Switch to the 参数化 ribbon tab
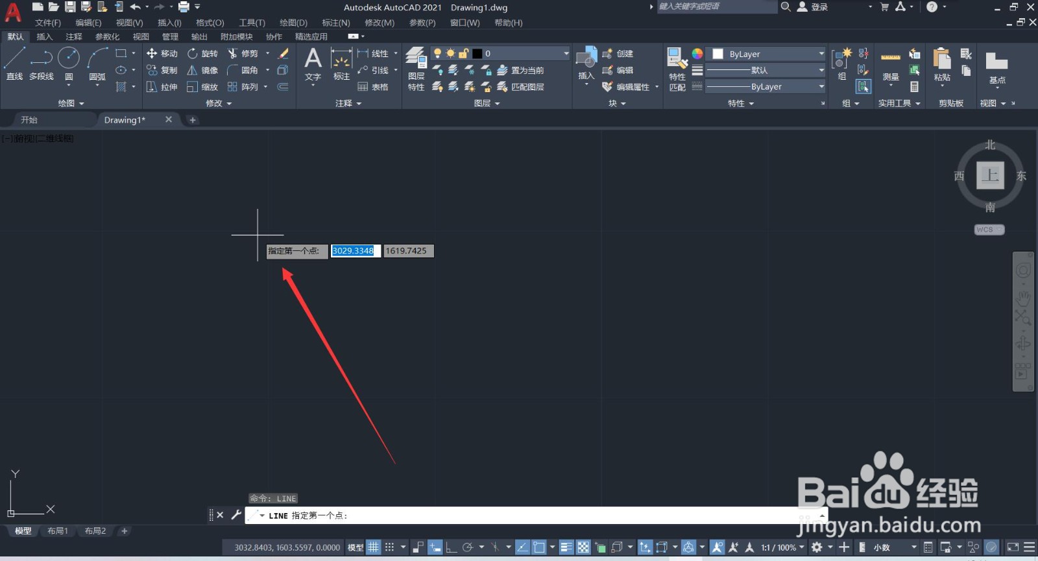 pos(108,37)
